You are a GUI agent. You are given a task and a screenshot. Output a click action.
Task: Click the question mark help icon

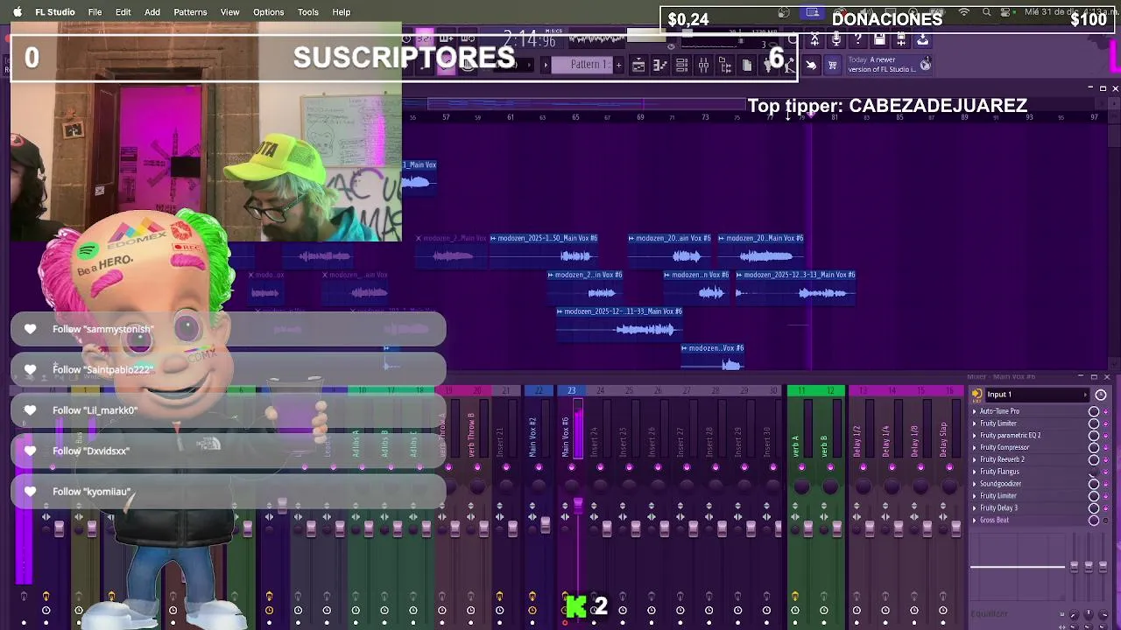(x=858, y=39)
